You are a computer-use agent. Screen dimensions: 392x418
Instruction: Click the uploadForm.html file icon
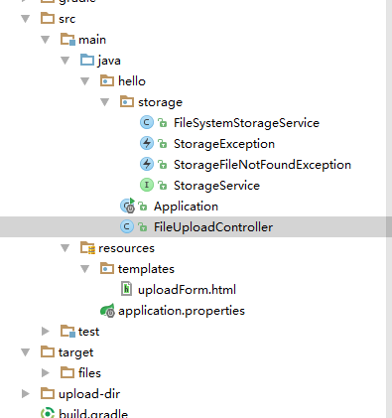tap(127, 289)
